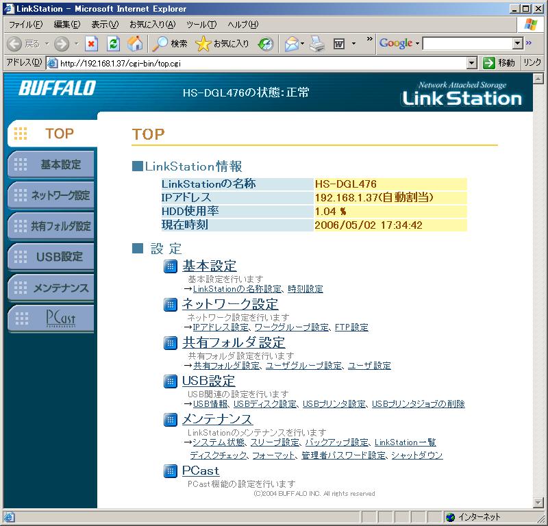This screenshot has height=526, width=548.
Task: Open the ヘルプ(H) menu
Action: tap(243, 25)
